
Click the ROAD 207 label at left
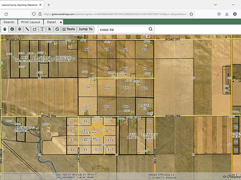13,40
